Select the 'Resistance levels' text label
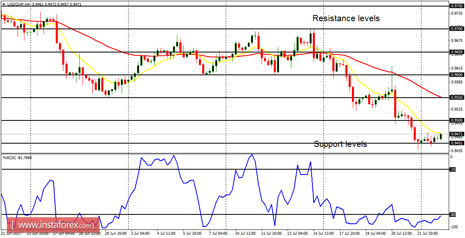Viewport: 465px width, 238px height. point(346,18)
